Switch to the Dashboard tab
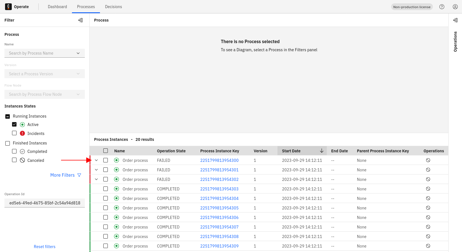 tap(57, 7)
